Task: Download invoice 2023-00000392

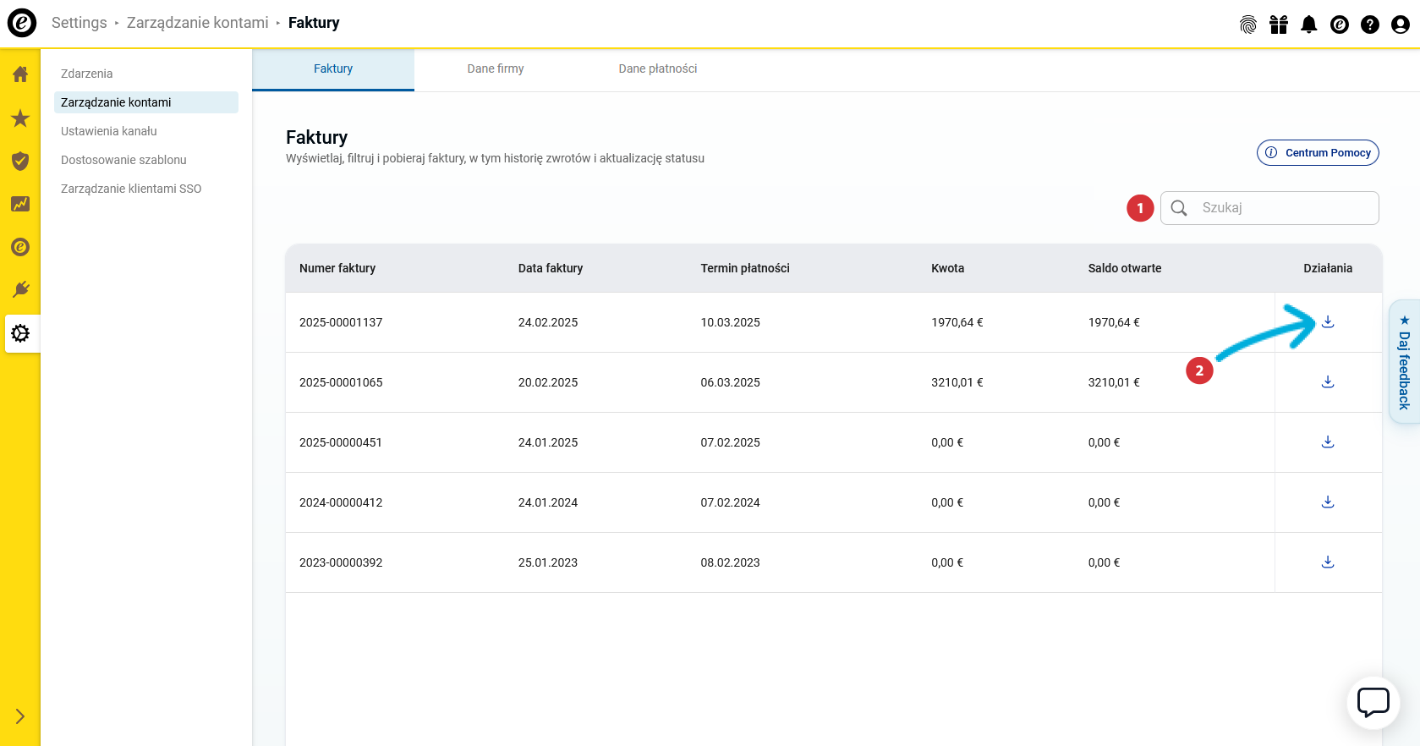Action: (1328, 562)
